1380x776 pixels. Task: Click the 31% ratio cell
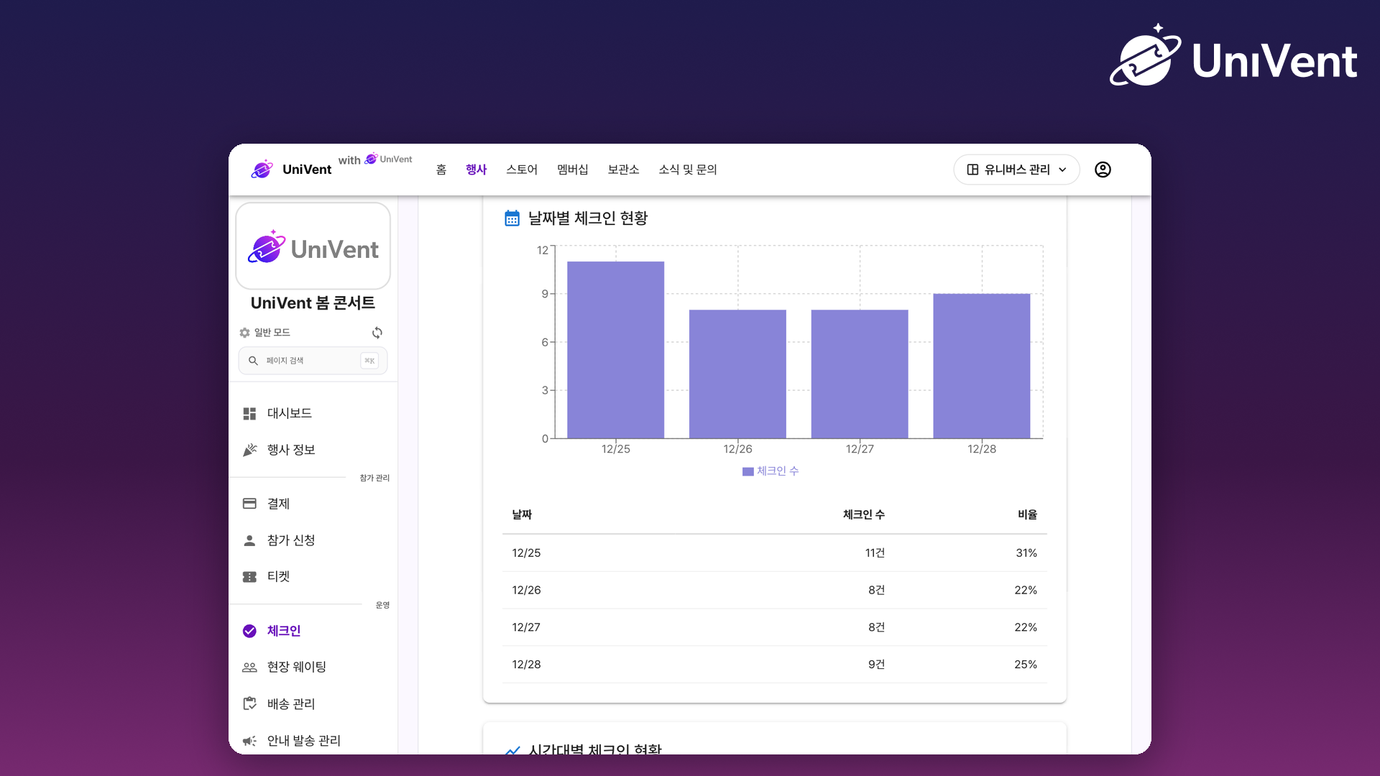[x=1026, y=553]
